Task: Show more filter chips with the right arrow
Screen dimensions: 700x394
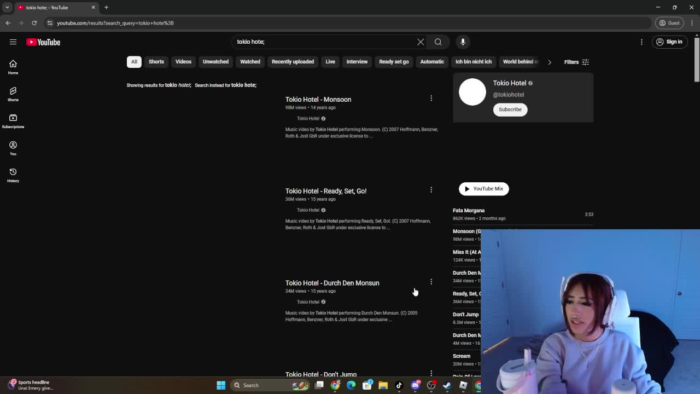Action: pyautogui.click(x=550, y=62)
